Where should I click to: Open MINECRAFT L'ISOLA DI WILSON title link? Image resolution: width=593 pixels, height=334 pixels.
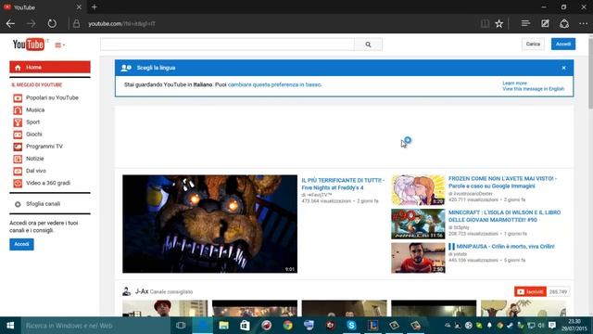(504, 216)
